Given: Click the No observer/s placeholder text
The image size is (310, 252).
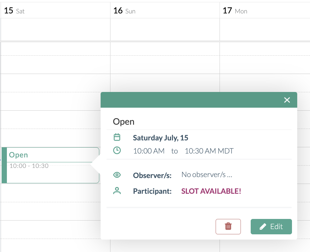Looking at the screenshot, I should pyautogui.click(x=206, y=174).
